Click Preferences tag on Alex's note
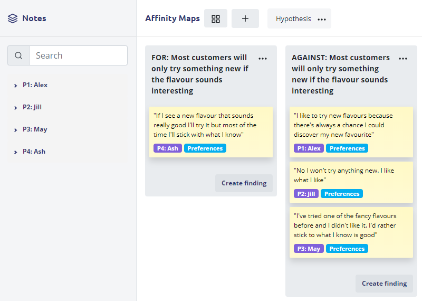 click(347, 148)
